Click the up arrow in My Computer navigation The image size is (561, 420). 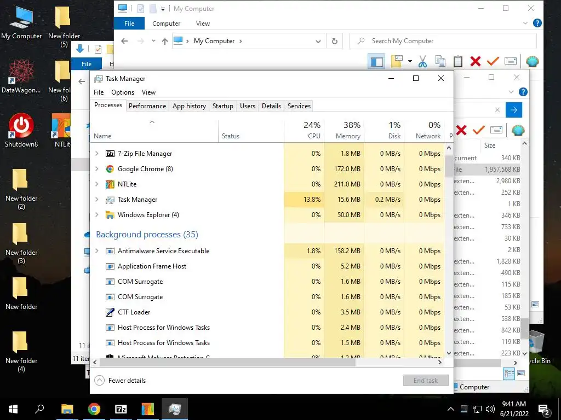coord(164,42)
